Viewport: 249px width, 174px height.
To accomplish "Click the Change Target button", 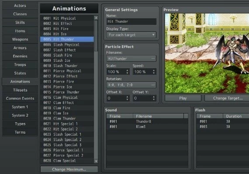I will (228, 98).
